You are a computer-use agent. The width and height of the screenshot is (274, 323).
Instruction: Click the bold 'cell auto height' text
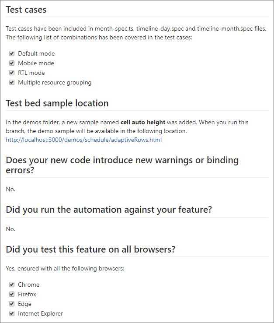[143, 123]
